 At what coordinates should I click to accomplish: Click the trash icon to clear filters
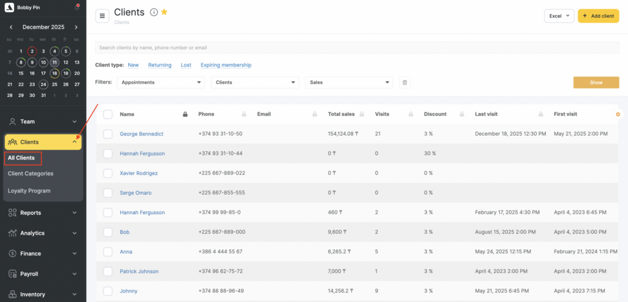click(405, 82)
